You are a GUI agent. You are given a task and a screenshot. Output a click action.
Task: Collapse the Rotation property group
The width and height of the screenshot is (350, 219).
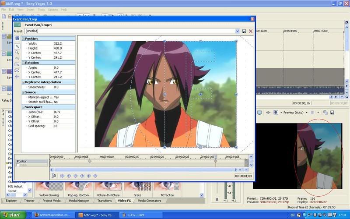click(x=23, y=63)
